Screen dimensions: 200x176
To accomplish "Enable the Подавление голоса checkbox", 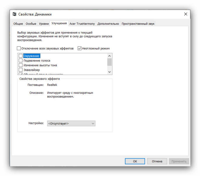I will (21, 60).
